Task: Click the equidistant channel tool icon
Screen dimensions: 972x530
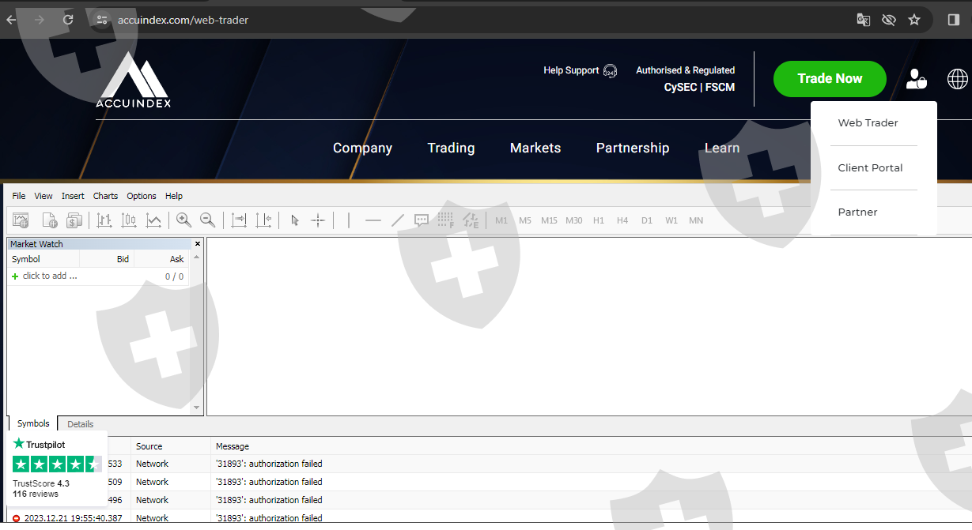Action: click(471, 220)
